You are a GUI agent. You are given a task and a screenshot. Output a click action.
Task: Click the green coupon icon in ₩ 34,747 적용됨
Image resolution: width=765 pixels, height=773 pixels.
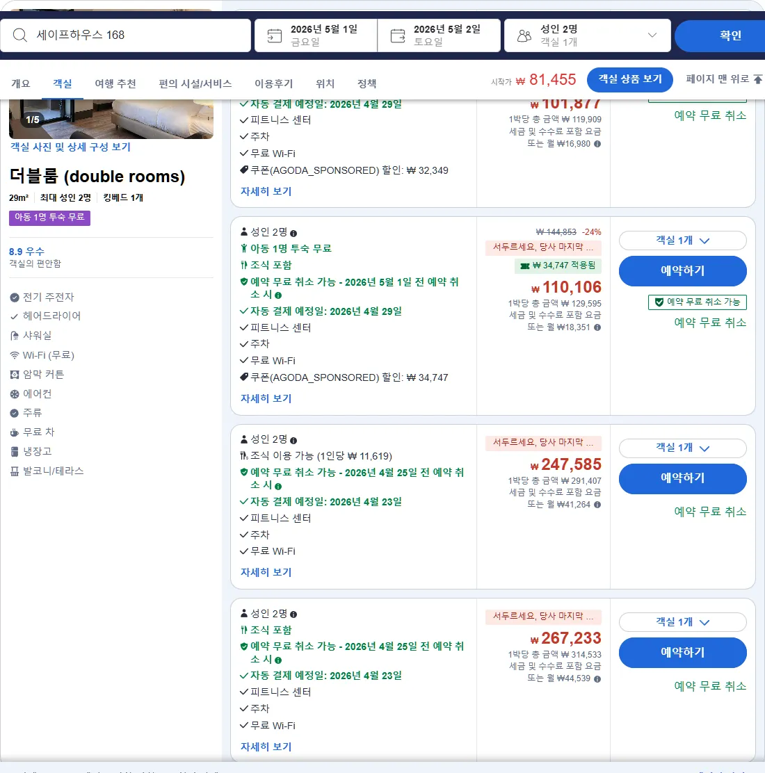(x=525, y=266)
